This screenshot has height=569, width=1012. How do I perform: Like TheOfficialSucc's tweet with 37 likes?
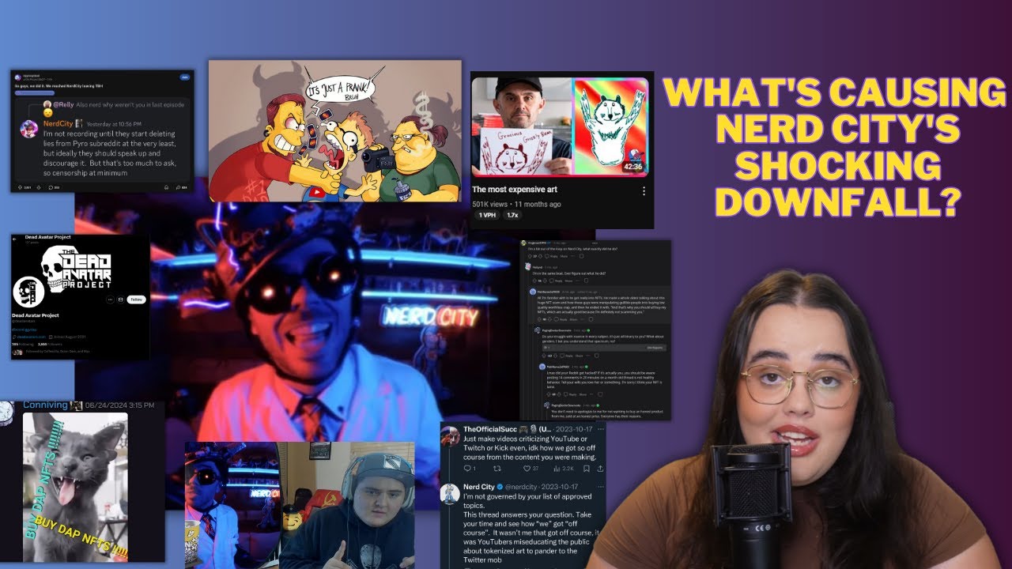[531, 469]
